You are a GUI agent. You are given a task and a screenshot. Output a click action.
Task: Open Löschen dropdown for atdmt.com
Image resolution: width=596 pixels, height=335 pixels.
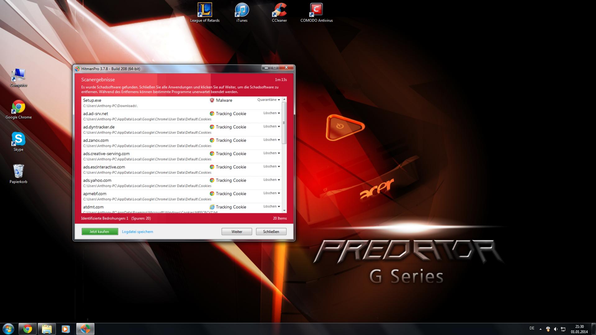coord(272,206)
